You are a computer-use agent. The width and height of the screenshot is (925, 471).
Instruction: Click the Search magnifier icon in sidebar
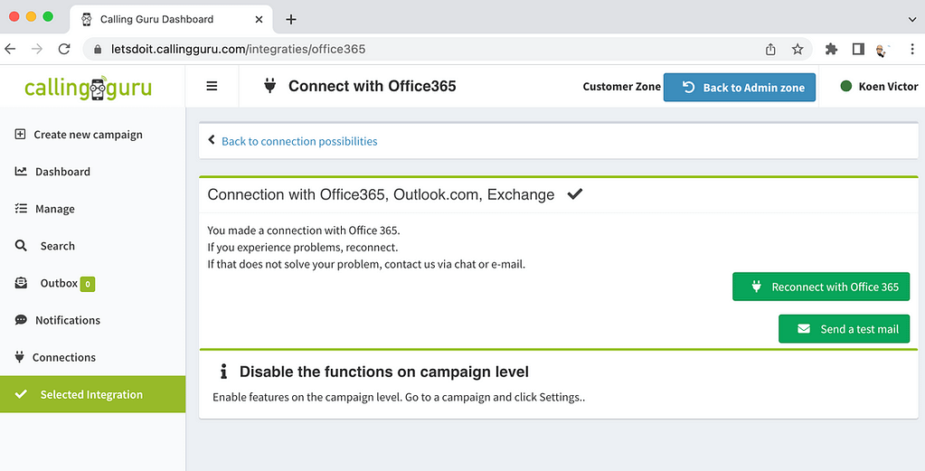click(21, 246)
